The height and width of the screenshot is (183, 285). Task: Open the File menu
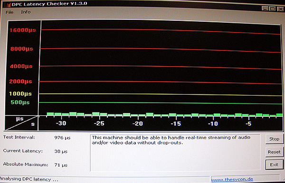(x=9, y=12)
